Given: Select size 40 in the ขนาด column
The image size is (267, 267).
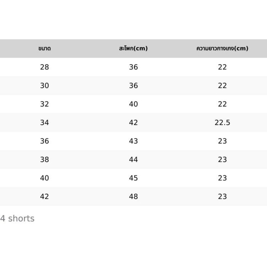Looking at the screenshot, I should [44, 178].
